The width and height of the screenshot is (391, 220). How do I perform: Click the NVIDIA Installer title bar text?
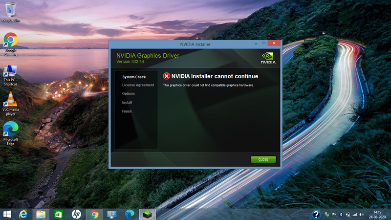tap(195, 44)
